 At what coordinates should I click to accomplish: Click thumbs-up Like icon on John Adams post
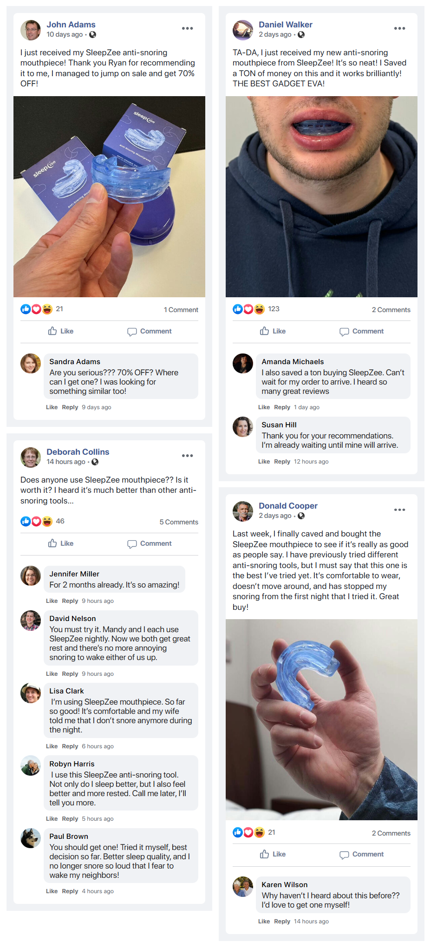[52, 331]
